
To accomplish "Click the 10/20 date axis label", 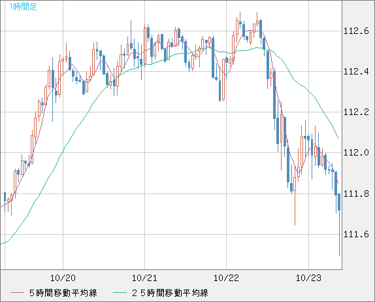I will pos(63,278).
